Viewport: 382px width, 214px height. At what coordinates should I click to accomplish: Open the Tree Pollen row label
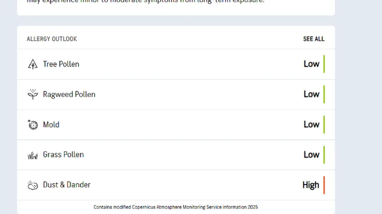61,64
